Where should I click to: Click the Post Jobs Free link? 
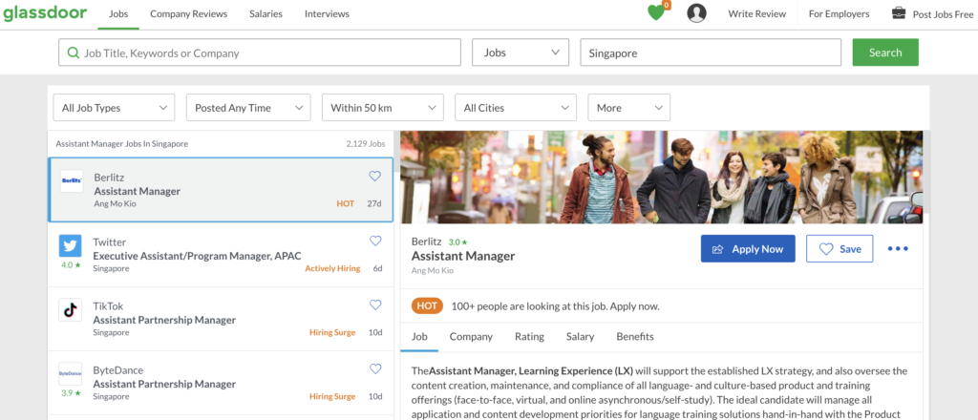tap(943, 14)
